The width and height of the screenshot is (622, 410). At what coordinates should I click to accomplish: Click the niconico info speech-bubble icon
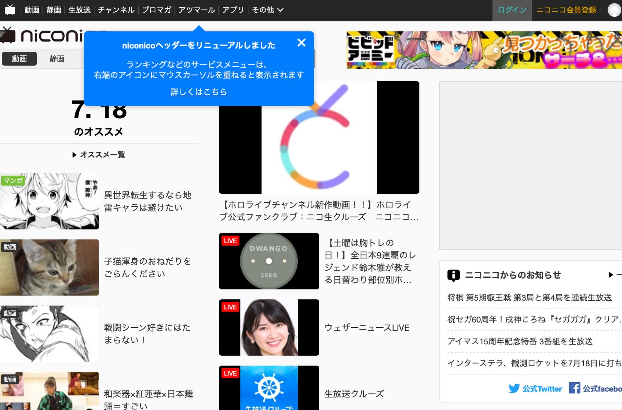pyautogui.click(x=454, y=275)
